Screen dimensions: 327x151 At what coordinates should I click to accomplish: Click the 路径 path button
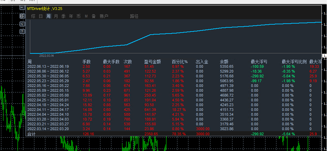pyautogui.click(x=134, y=16)
